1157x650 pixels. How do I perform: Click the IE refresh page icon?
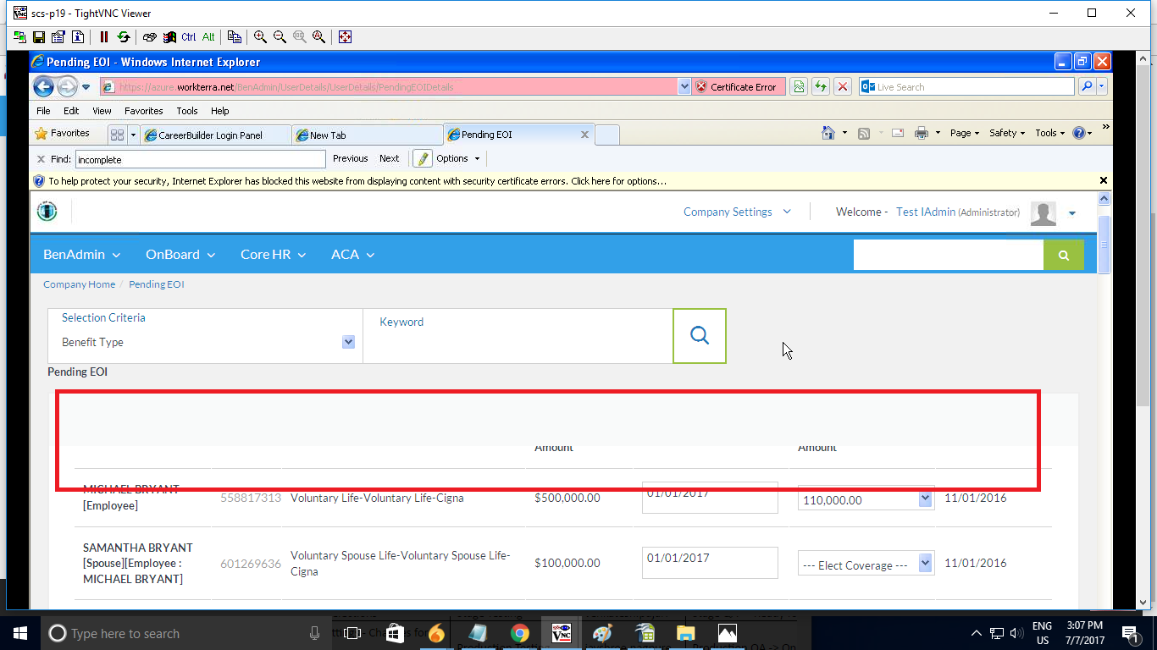(820, 87)
